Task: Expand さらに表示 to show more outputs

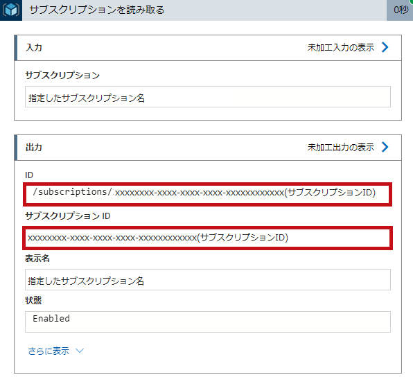Action: click(49, 351)
